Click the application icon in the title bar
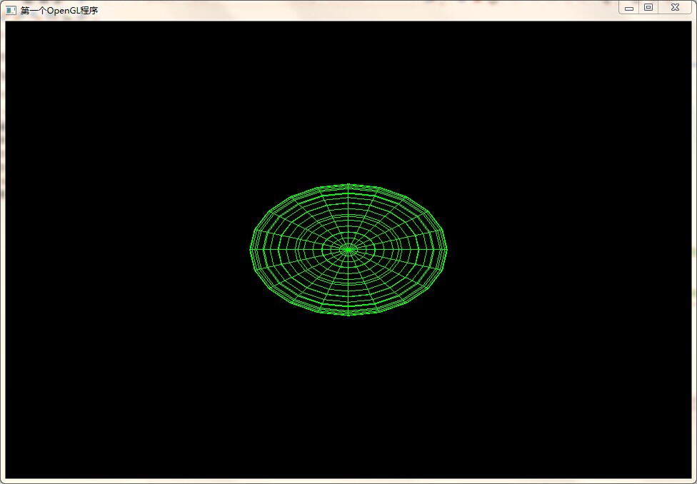The image size is (697, 484). tap(11, 10)
